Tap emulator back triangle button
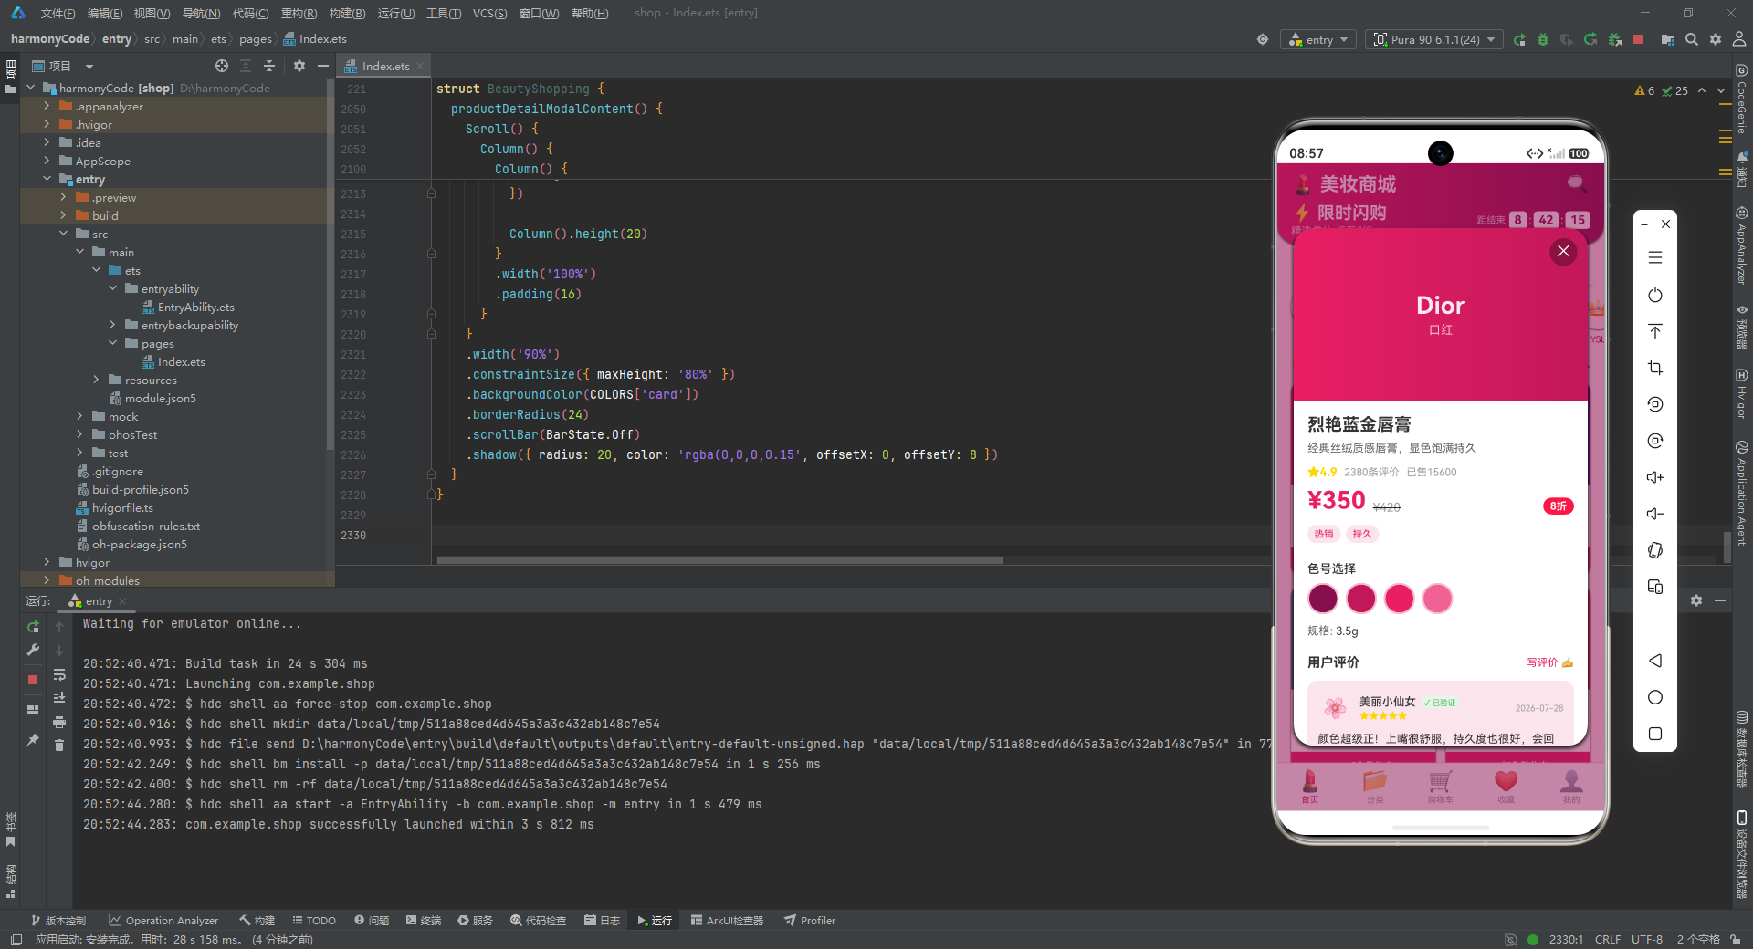1753x949 pixels. coord(1655,661)
